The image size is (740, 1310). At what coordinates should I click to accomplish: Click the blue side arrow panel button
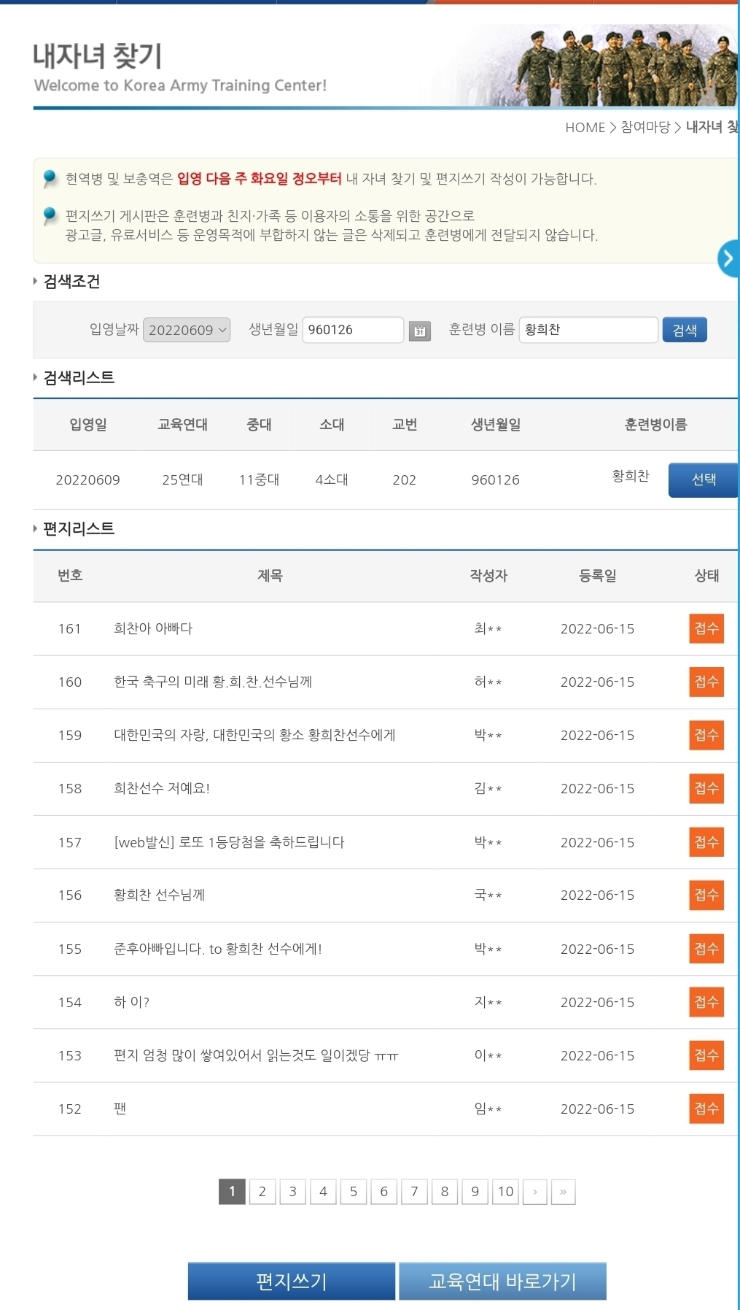point(728,258)
